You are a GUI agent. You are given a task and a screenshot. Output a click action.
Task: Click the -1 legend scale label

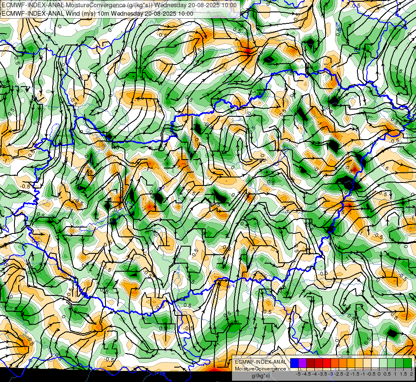point(363,374)
